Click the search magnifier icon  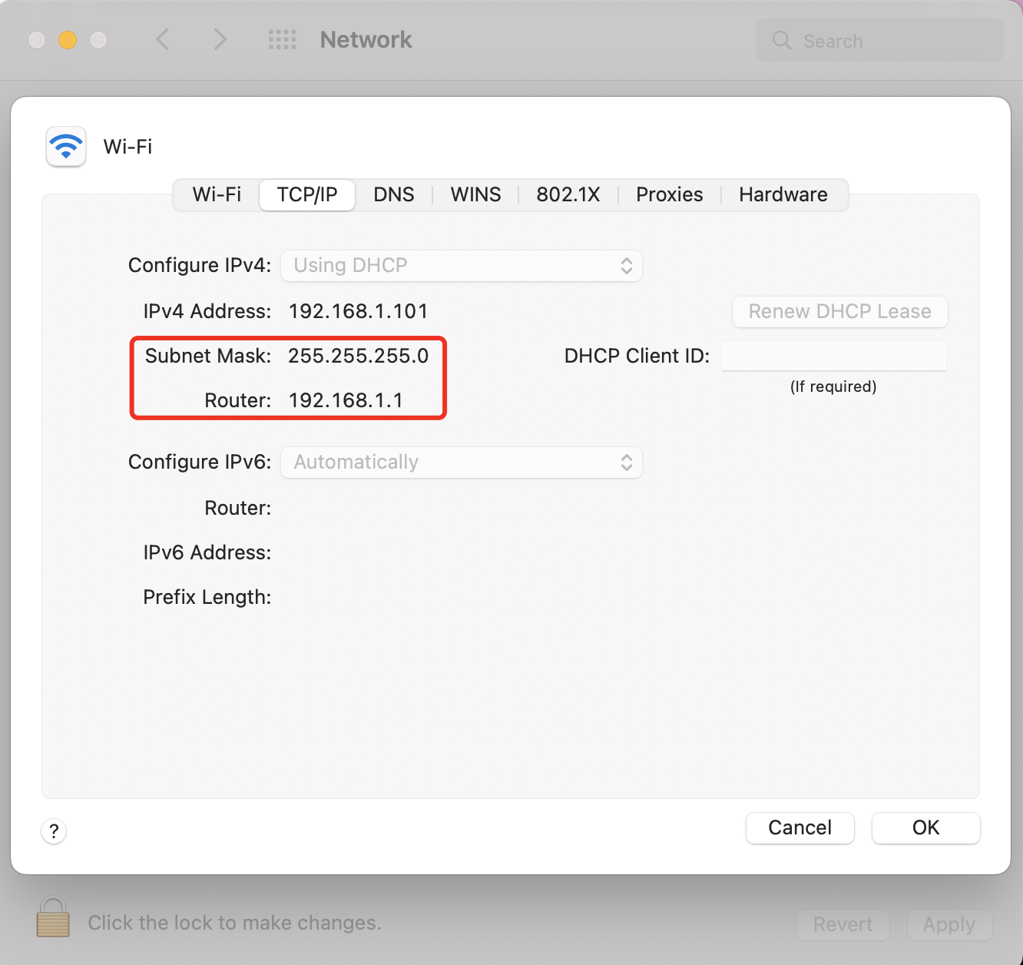[781, 41]
